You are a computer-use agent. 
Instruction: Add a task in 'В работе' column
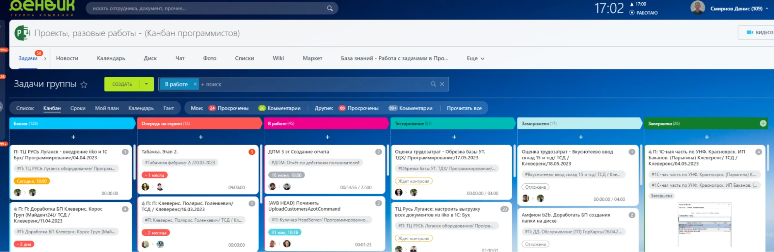(x=327, y=137)
